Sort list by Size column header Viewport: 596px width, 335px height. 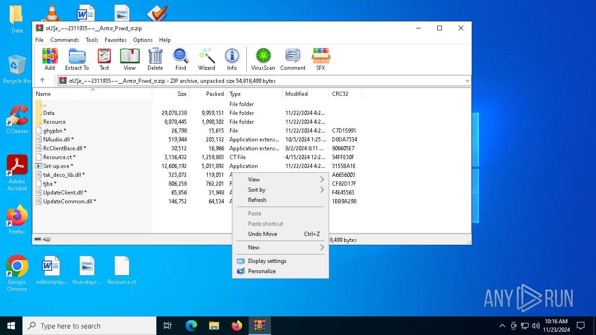[171, 94]
